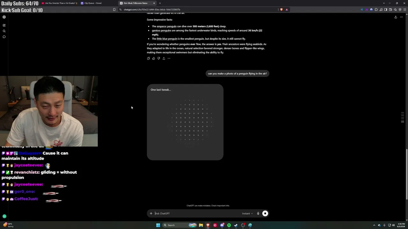The width and height of the screenshot is (408, 229).
Task: Open the emperor penguin link
Action: point(166,26)
